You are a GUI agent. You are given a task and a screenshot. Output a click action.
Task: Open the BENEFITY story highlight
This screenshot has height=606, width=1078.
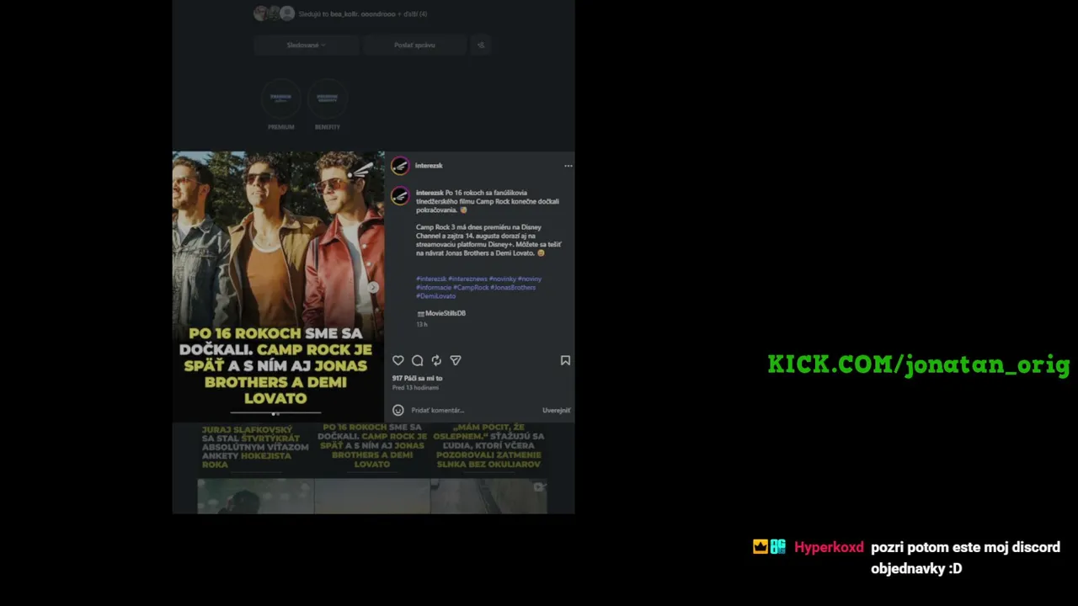(328, 104)
